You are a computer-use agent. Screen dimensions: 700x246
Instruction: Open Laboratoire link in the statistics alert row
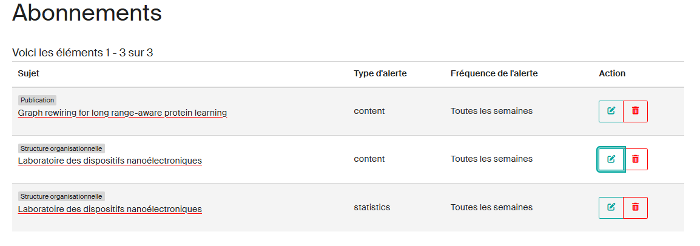point(110,209)
